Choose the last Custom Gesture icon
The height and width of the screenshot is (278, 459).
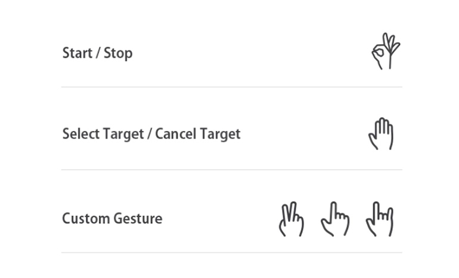[x=380, y=218]
